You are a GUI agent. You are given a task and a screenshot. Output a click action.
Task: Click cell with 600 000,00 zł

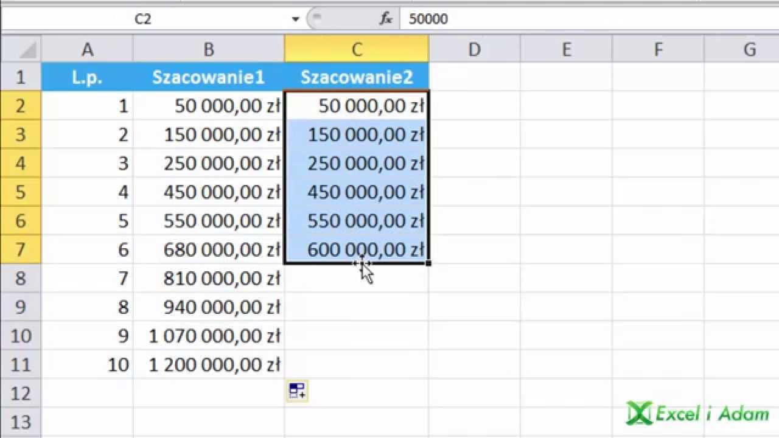click(357, 249)
